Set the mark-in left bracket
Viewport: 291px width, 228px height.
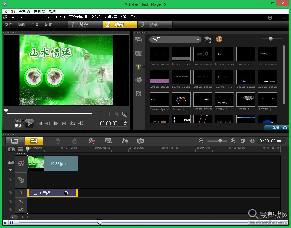coord(100,114)
